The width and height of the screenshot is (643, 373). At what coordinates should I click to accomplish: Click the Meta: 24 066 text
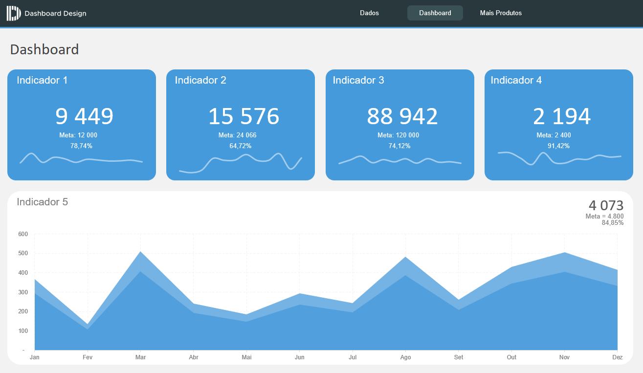(x=237, y=135)
